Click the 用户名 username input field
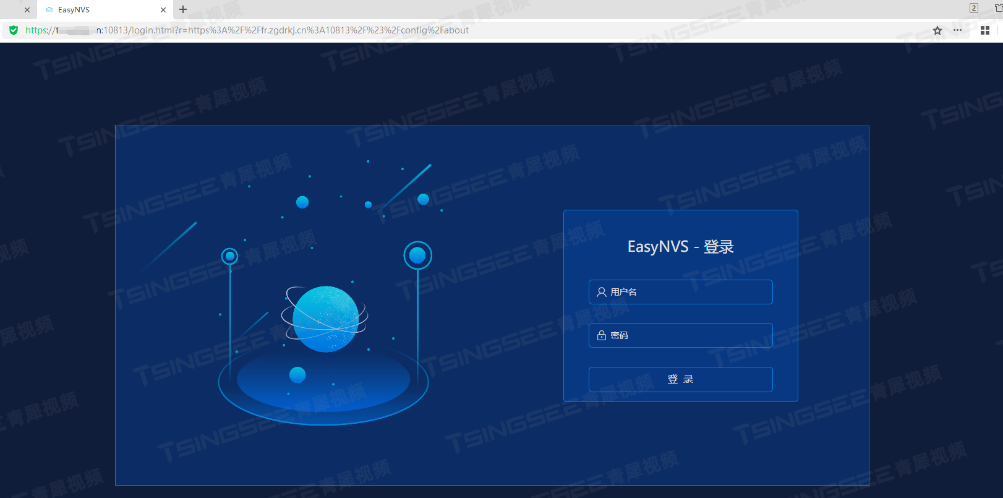 (x=680, y=292)
